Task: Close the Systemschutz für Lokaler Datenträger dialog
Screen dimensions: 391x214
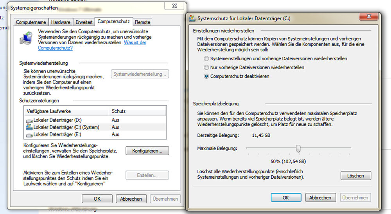Action: 369,16
